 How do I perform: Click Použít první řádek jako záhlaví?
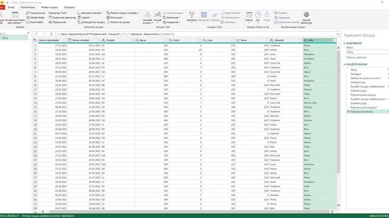pyautogui.click(x=15, y=18)
